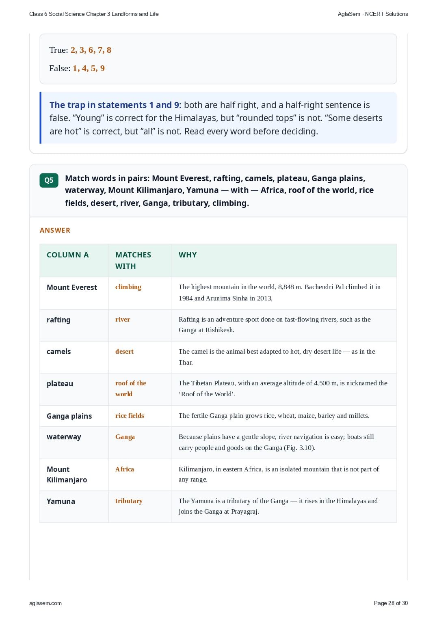Click the ANSWER section label
The image size is (437, 618).
pyautogui.click(x=55, y=230)
